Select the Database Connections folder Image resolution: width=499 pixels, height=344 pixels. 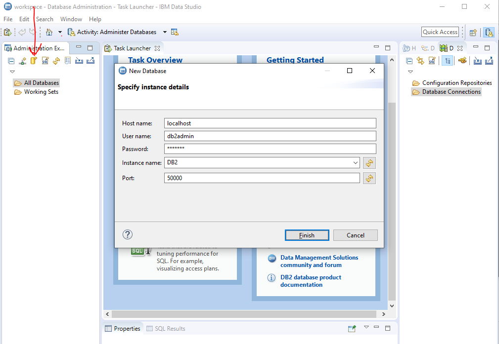click(x=446, y=92)
